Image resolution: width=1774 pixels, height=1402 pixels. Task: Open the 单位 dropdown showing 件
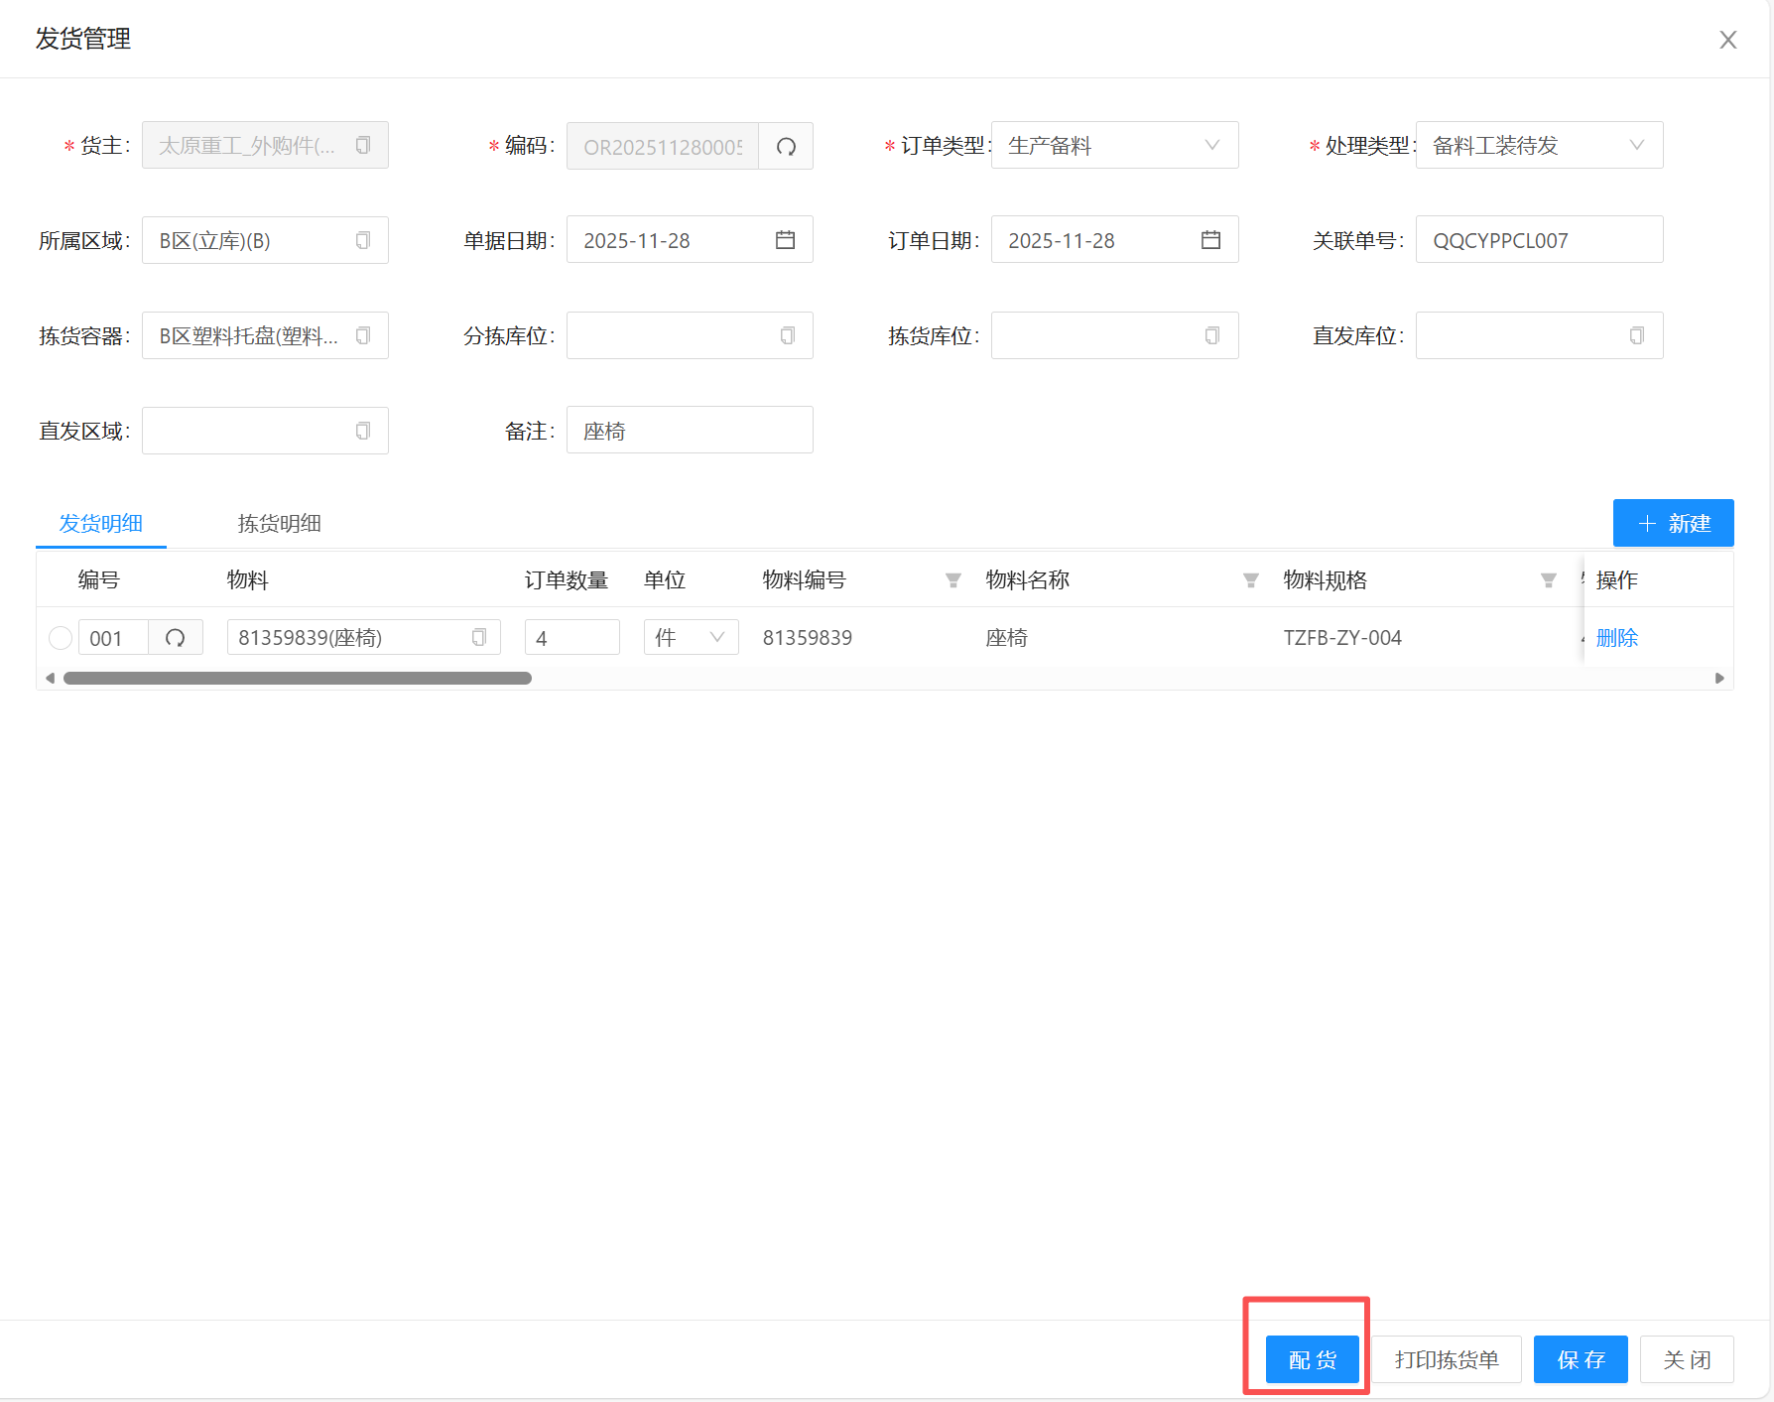click(692, 638)
